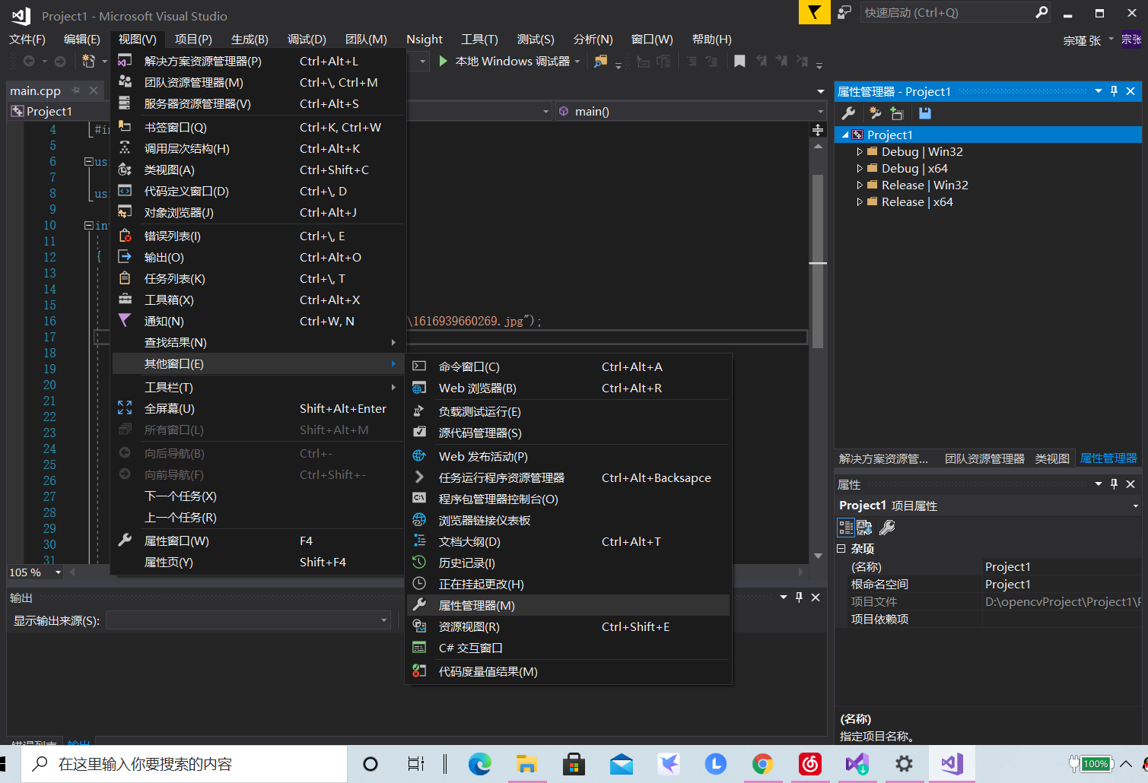Open the Project1 项目属性 object dropdown
1148x783 pixels.
[x=1135, y=506]
